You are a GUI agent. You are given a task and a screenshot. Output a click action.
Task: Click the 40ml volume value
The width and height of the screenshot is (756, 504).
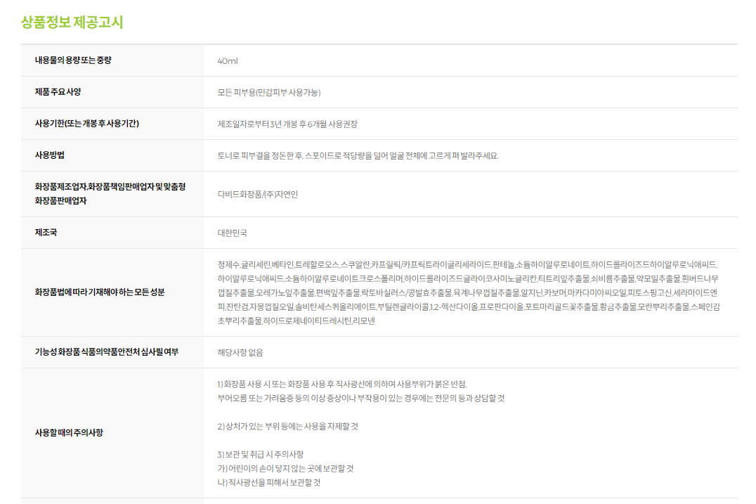(228, 61)
